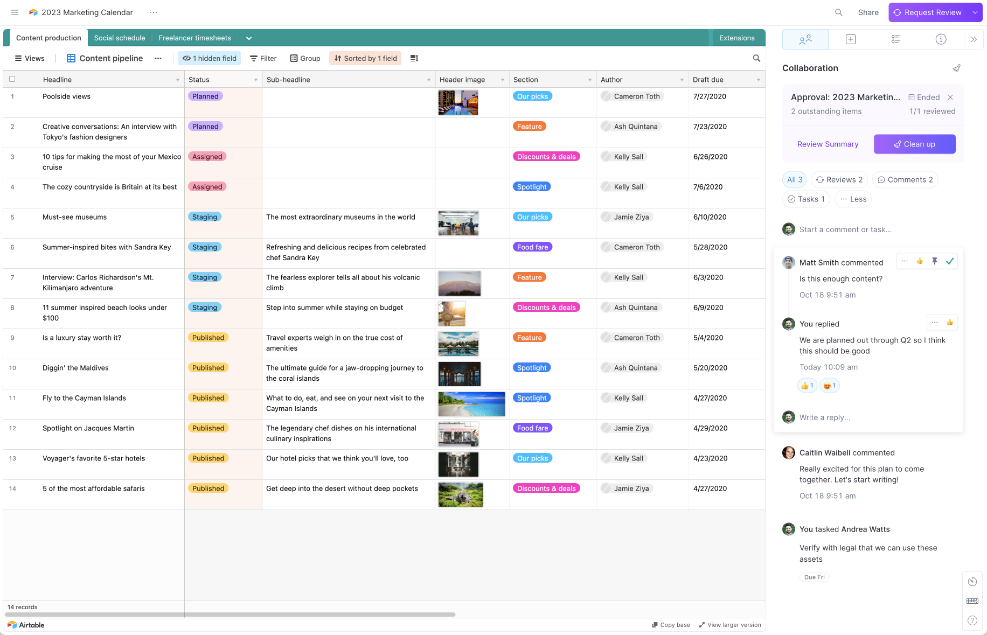Expand the table tabs list chevron
Image resolution: width=987 pixels, height=635 pixels.
coord(249,38)
